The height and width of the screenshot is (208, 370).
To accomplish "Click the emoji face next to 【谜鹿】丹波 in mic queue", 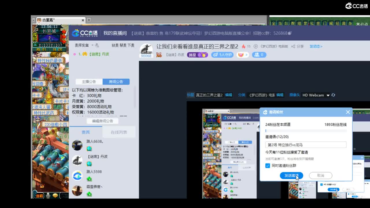I will tap(85, 54).
